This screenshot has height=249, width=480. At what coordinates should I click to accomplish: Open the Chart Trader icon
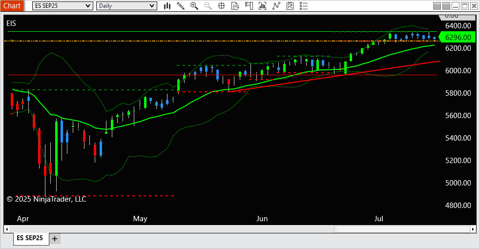click(x=249, y=6)
